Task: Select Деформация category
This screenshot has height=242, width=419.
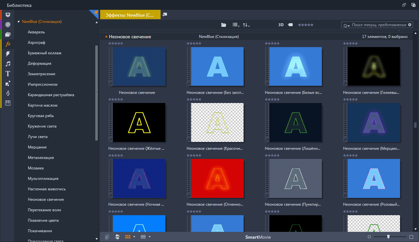Action: 39,63
